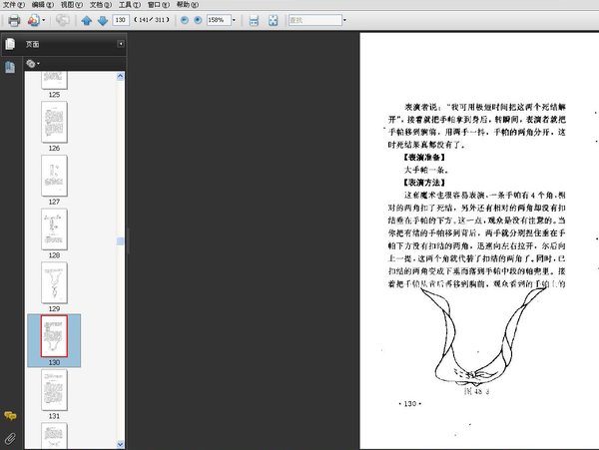Click the Print icon in toolbar
The width and height of the screenshot is (599, 450).
pyautogui.click(x=14, y=20)
